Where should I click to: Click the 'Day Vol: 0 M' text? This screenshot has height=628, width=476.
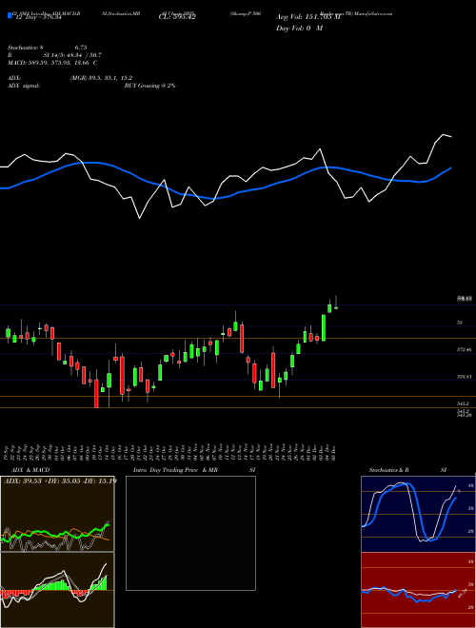[299, 29]
